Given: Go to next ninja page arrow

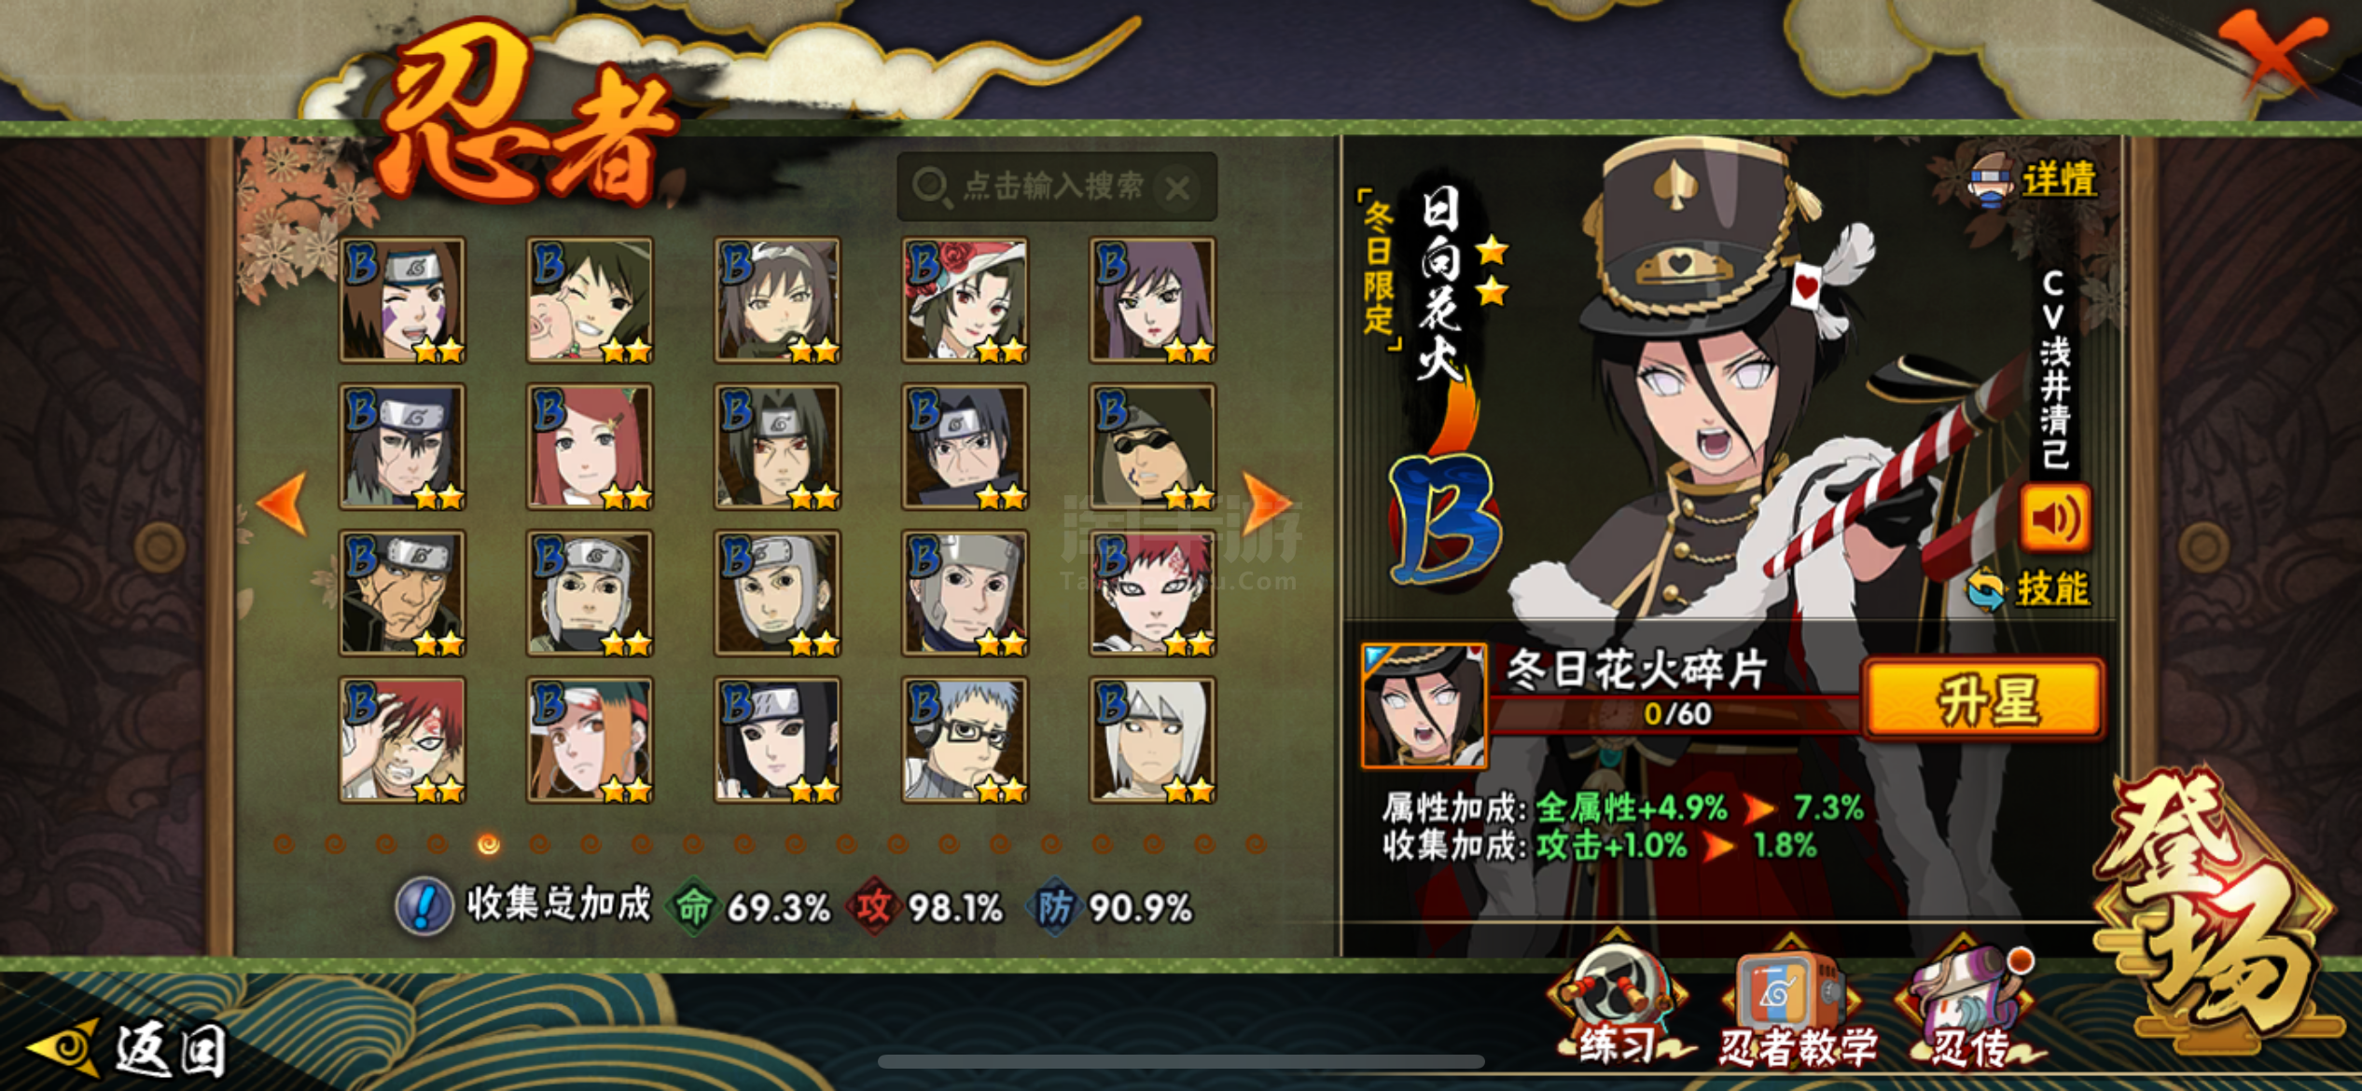Looking at the screenshot, I should [1267, 504].
